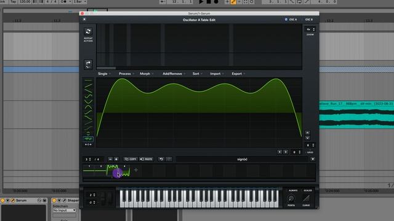Toggle the highlighted orange automation arm button

pos(233,2)
